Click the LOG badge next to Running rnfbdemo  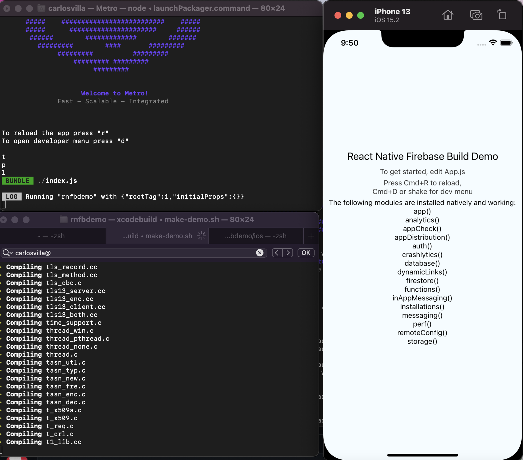11,196
